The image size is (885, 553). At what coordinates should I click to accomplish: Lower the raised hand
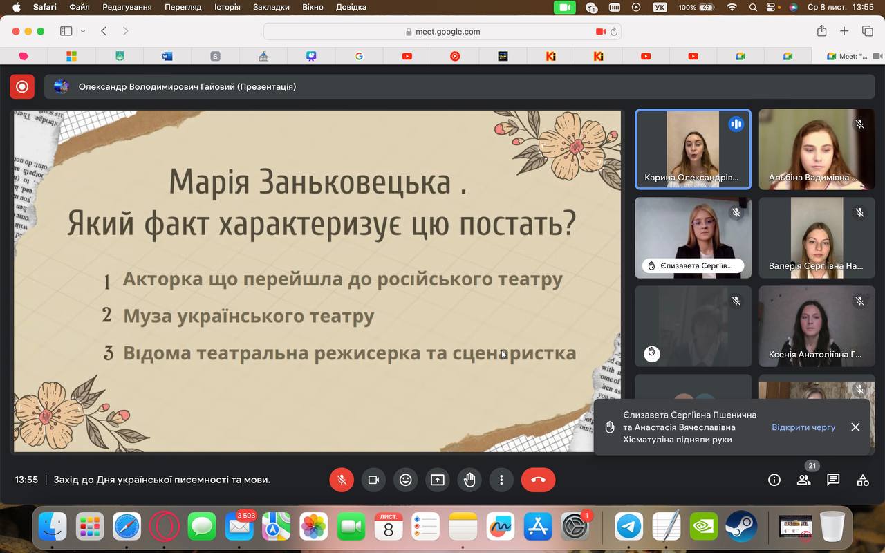[469, 480]
